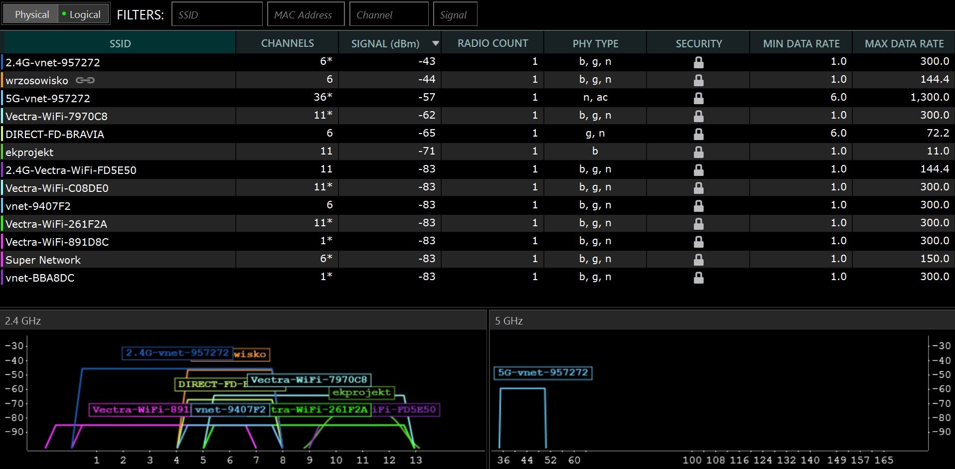Click the MAC Address filter field
This screenshot has height=469, width=955.
306,14
